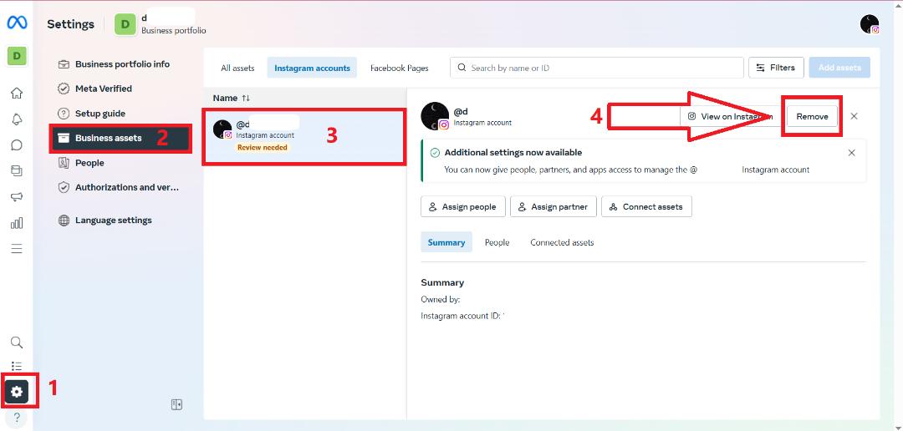Open the all tools hamburger menu icon
The image size is (903, 431).
point(17,249)
